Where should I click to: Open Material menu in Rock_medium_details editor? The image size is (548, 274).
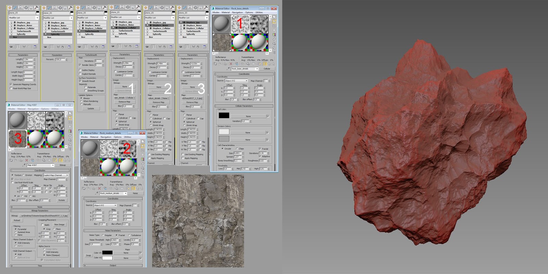pyautogui.click(x=94, y=137)
